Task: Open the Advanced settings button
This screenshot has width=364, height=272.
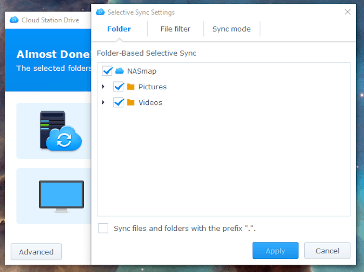Action: point(36,252)
